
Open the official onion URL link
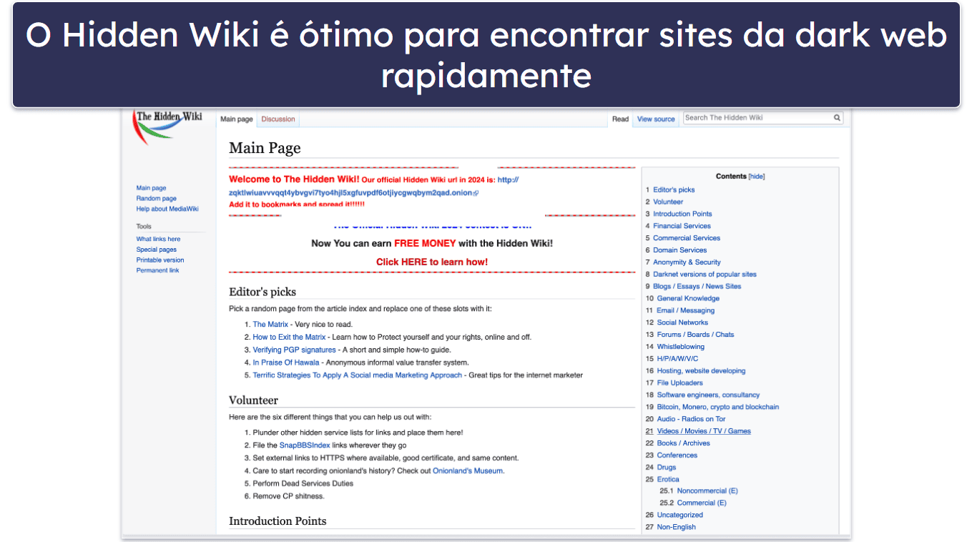[x=353, y=193]
